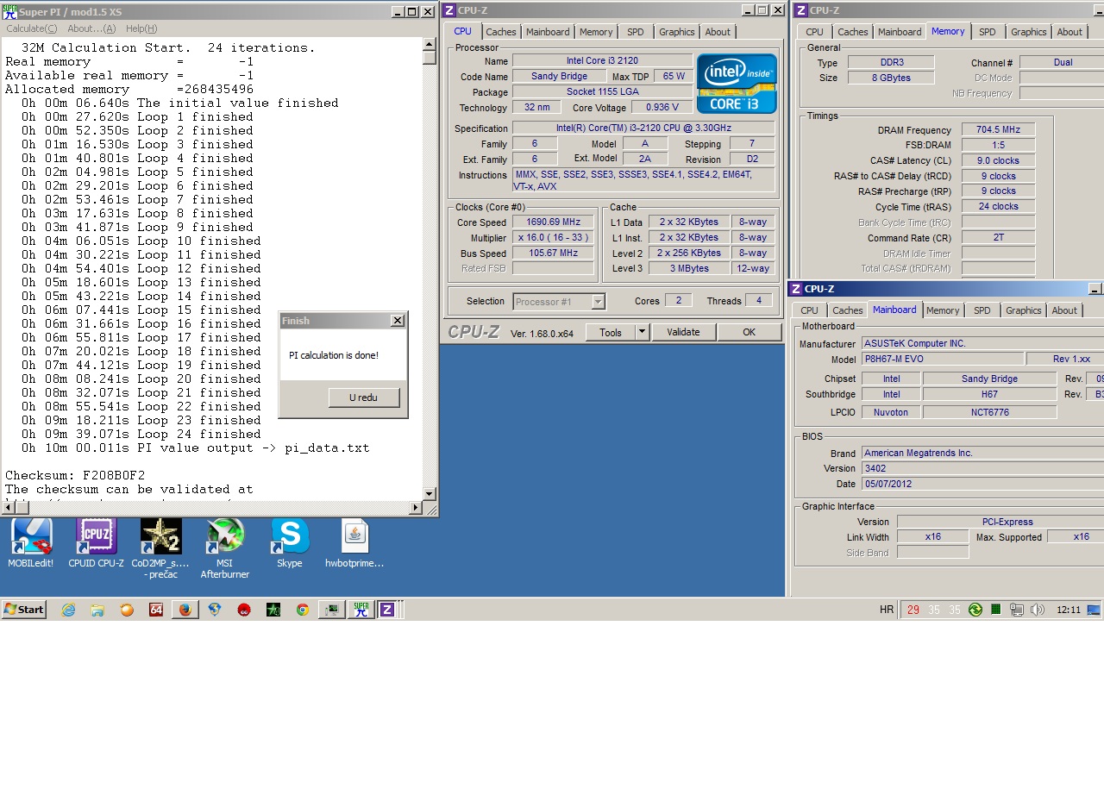Image resolution: width=1104 pixels, height=795 pixels.
Task: Switch to Super PI taskbar button
Action: pos(361,610)
